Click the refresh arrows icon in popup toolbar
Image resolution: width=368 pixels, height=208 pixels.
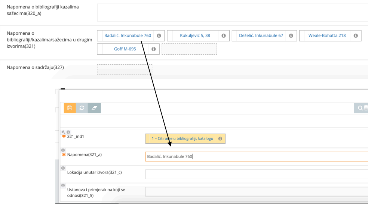click(x=82, y=108)
